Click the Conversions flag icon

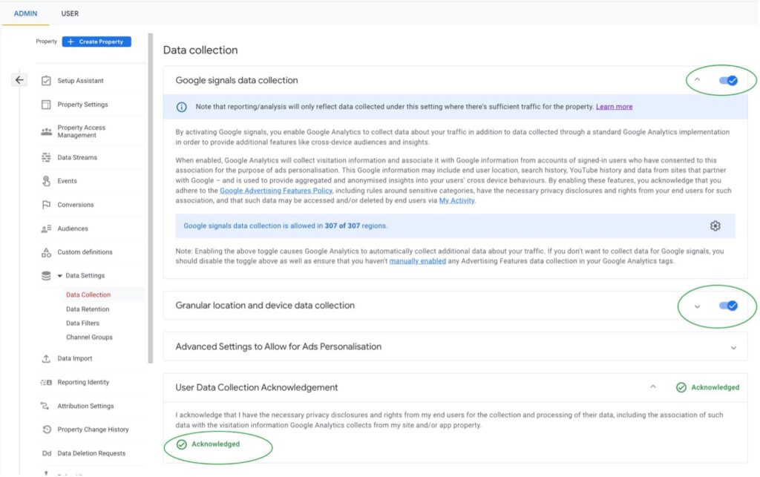click(46, 205)
